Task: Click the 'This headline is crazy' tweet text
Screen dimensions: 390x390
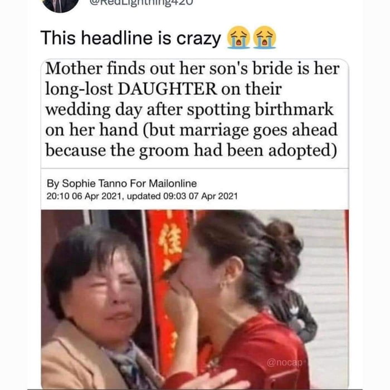Action: (x=131, y=38)
